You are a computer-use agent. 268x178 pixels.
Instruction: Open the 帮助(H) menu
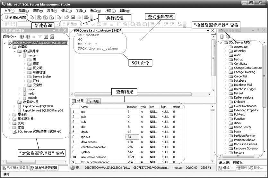(125, 11)
